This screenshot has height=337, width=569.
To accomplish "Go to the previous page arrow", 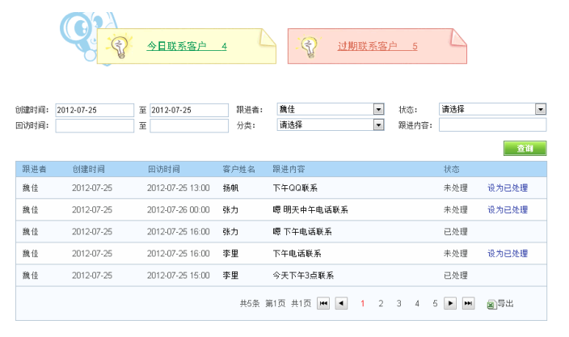I will coord(341,303).
